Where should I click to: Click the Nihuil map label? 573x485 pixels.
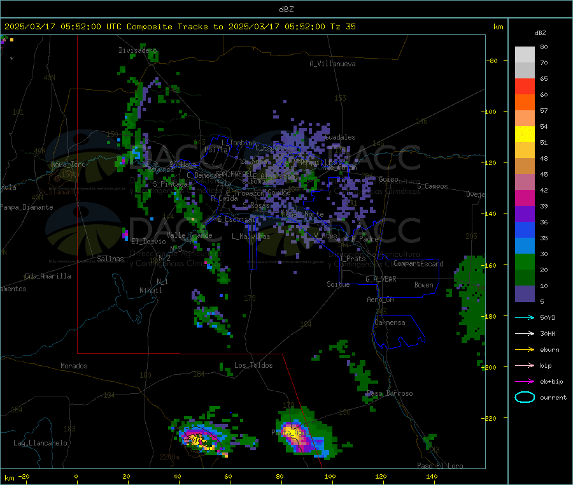[x=151, y=291]
